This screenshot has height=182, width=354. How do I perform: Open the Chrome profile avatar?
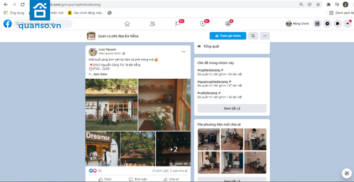coord(345,5)
